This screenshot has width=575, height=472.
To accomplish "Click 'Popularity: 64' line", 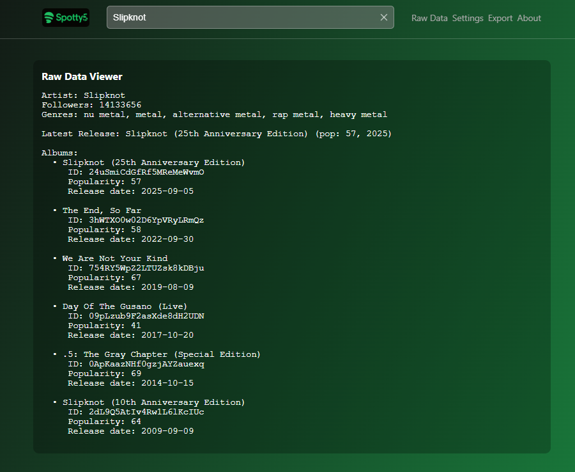I will 105,421.
